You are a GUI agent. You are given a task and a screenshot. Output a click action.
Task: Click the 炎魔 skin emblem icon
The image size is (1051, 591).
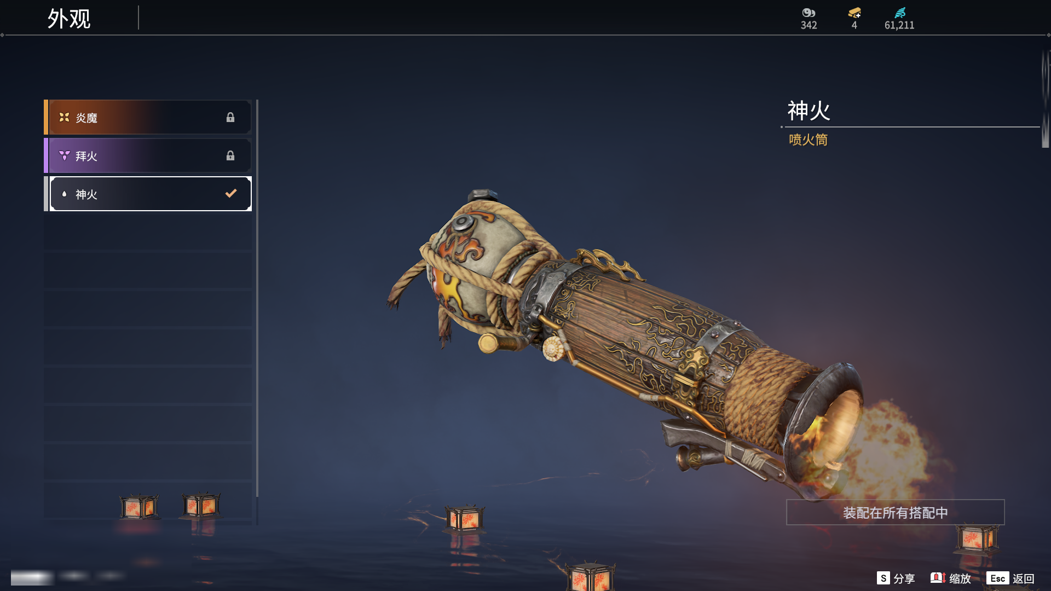pyautogui.click(x=64, y=117)
